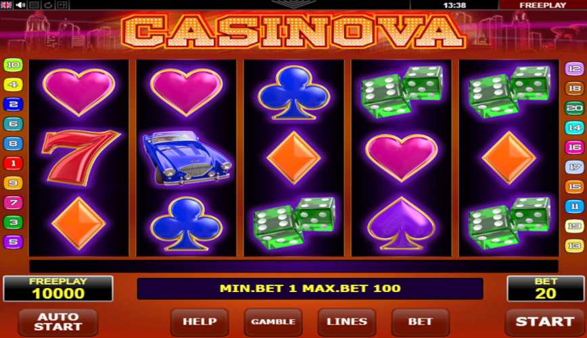Screen dimensions: 587x338
Task: Select payline 16 pink indicator
Action: (x=574, y=147)
